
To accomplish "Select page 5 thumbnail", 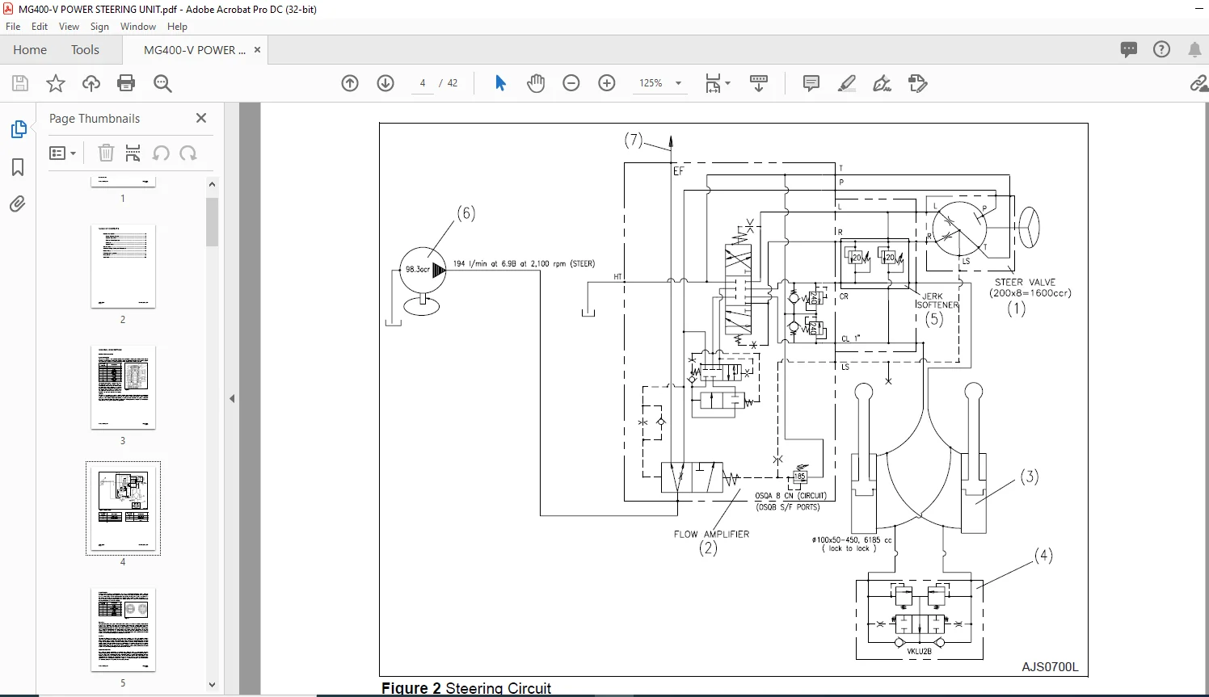I will [123, 630].
